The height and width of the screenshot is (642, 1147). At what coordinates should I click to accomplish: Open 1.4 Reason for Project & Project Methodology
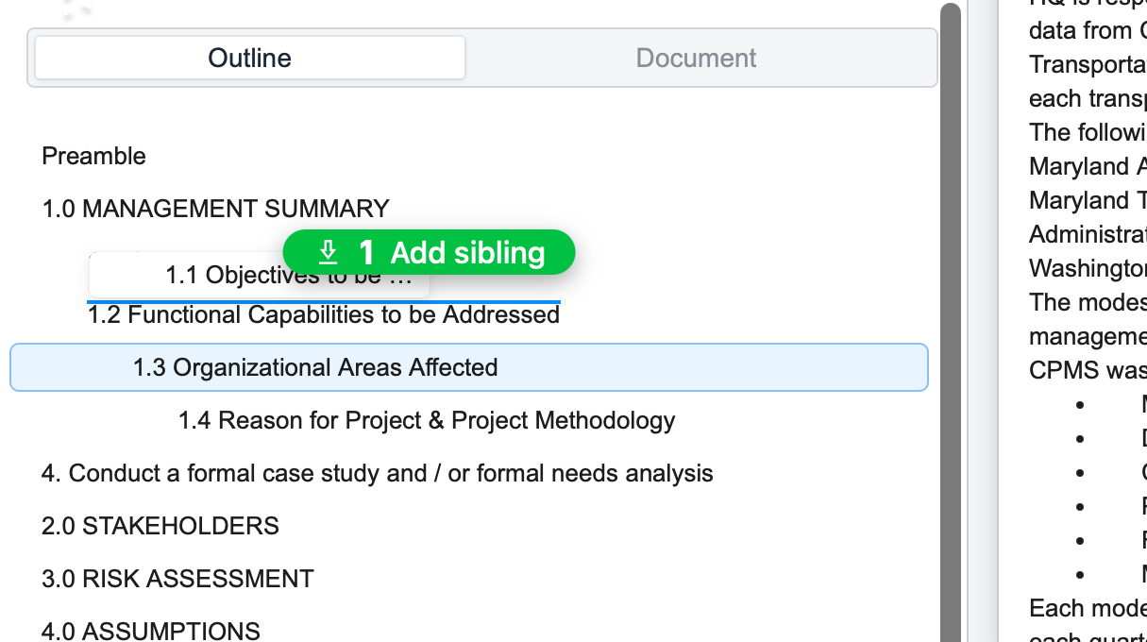[427, 420]
